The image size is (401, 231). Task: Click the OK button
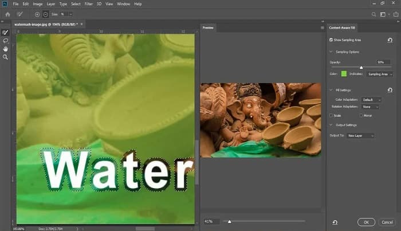pyautogui.click(x=366, y=222)
